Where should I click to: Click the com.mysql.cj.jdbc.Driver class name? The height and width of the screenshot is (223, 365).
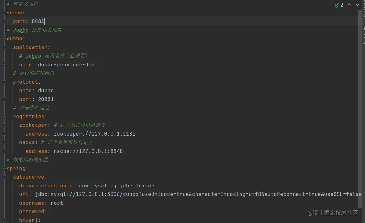coord(116,186)
